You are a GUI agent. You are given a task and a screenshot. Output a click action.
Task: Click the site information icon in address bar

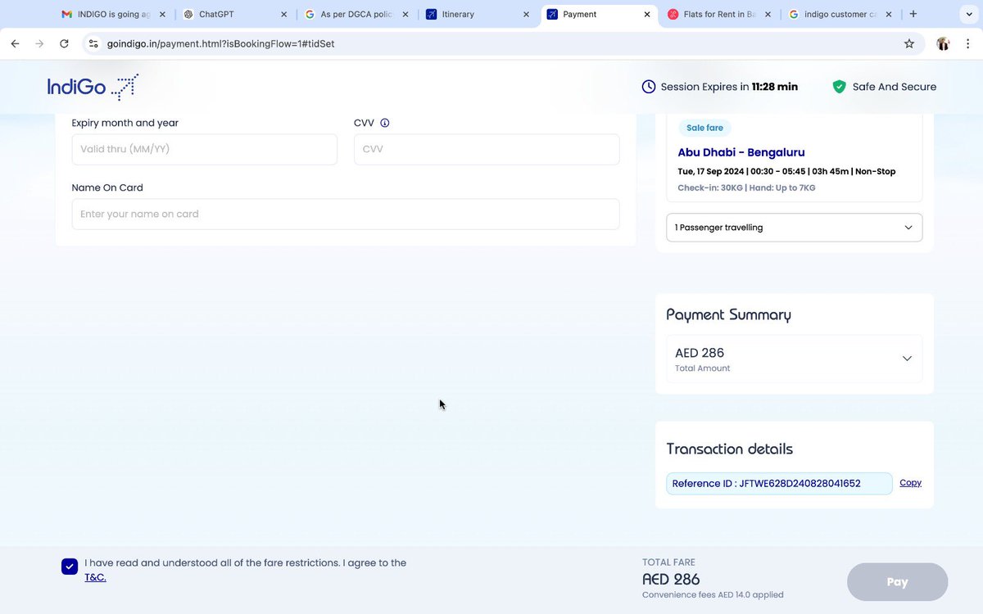click(x=93, y=43)
